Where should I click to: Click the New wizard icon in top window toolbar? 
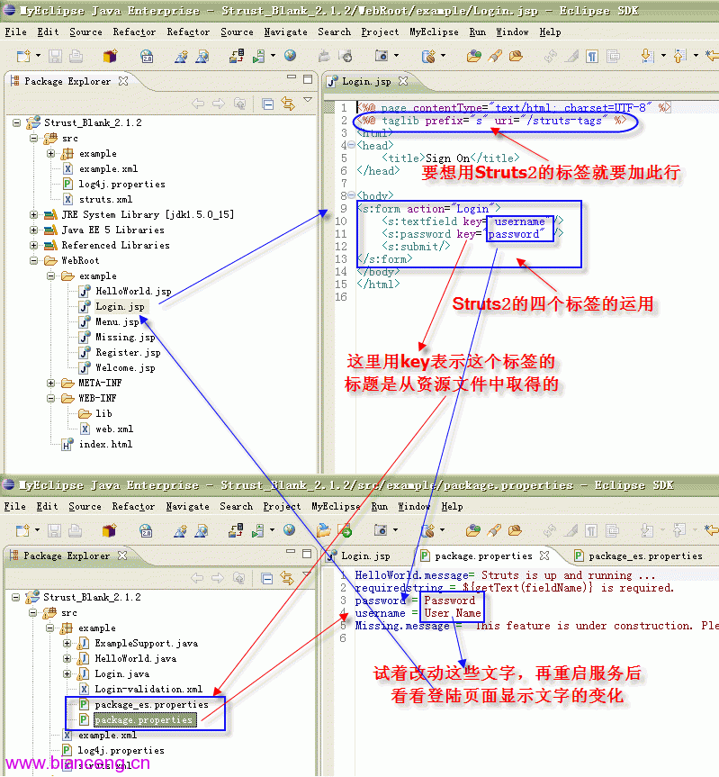[22, 56]
